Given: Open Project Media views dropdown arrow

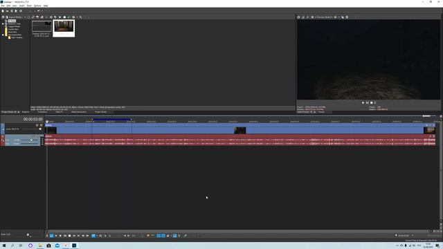Looking at the screenshot, I should click(77, 17).
